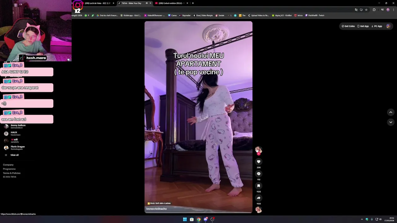397x223 pixels.
Task: Open a new browser tab
Action: click(193, 3)
